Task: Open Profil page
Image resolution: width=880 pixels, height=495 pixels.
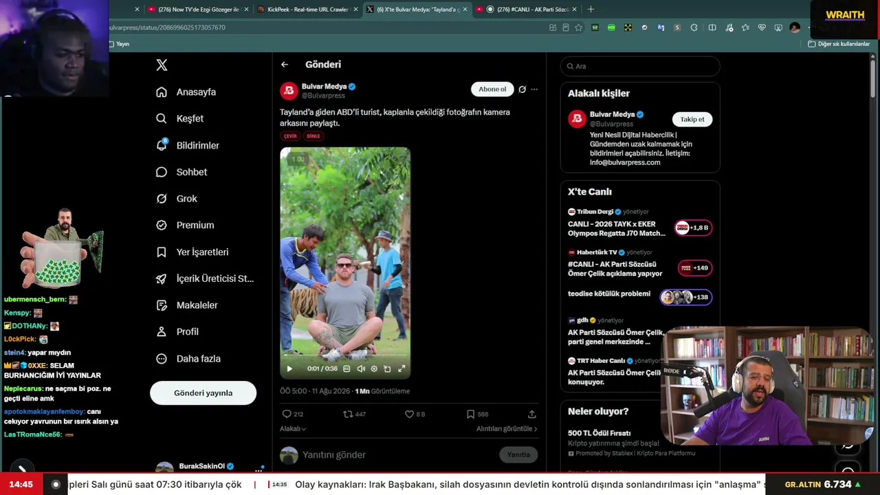Action: [177, 331]
